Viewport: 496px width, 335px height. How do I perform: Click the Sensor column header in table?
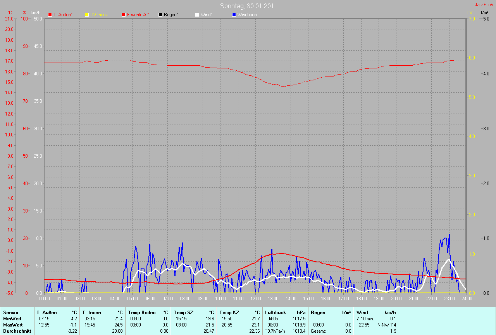pos(11,312)
